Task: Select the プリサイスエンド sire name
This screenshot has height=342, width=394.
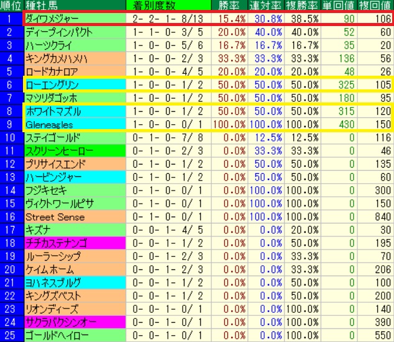Action: tap(55, 164)
